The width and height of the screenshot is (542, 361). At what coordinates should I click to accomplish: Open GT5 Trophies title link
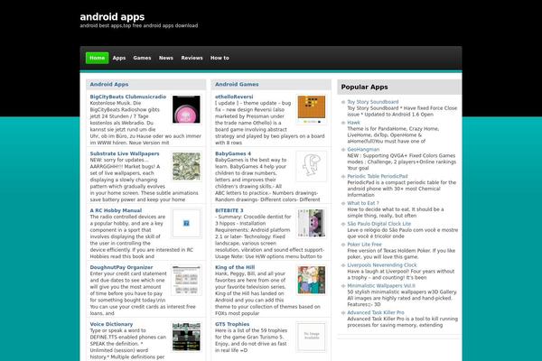pyautogui.click(x=232, y=324)
